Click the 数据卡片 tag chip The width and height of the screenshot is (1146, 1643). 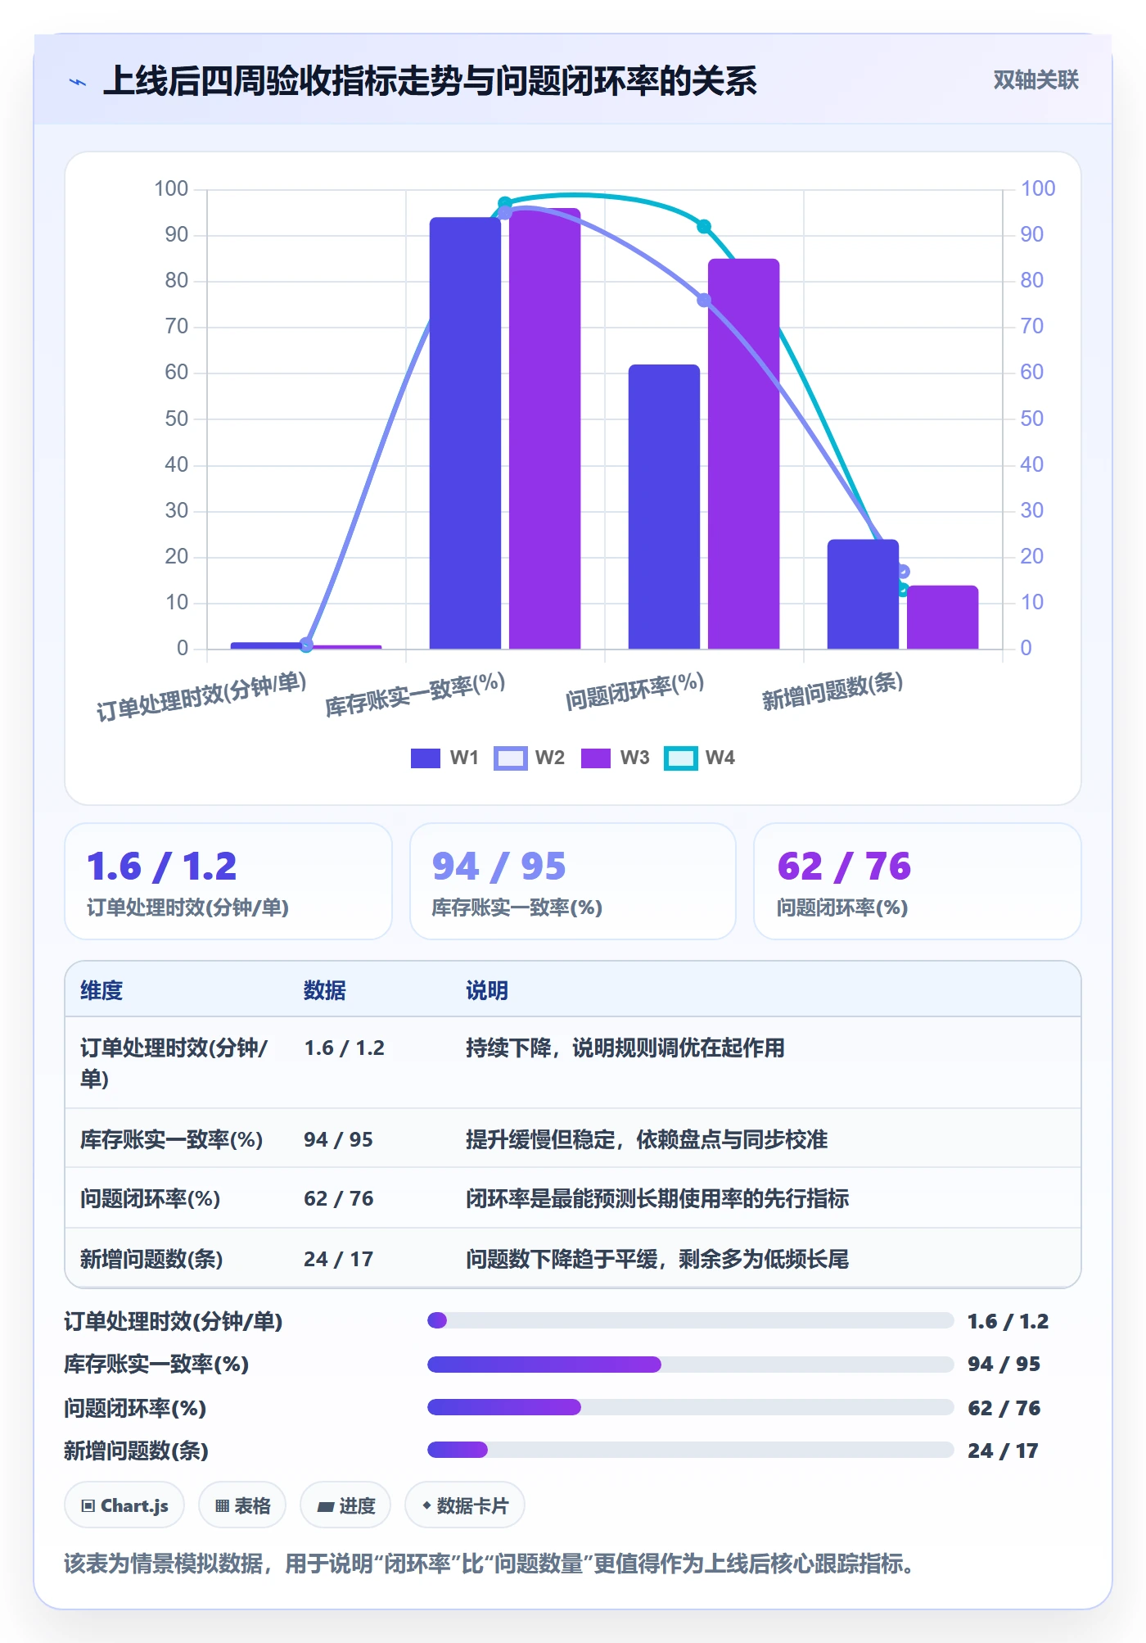(x=465, y=1505)
